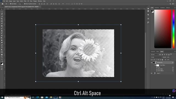Viewport: 176px width, 99px height.
Task: Toggle visibility of Color Halftone smart filter
Action: pos(157,71)
